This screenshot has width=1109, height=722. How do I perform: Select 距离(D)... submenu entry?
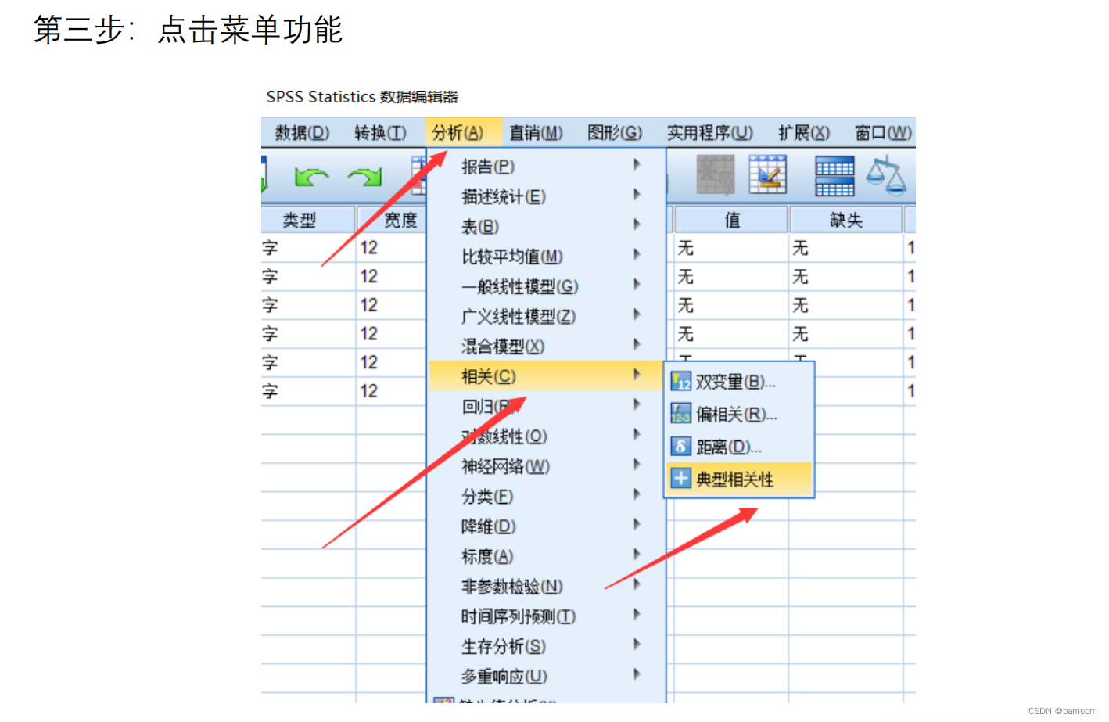pyautogui.click(x=739, y=447)
